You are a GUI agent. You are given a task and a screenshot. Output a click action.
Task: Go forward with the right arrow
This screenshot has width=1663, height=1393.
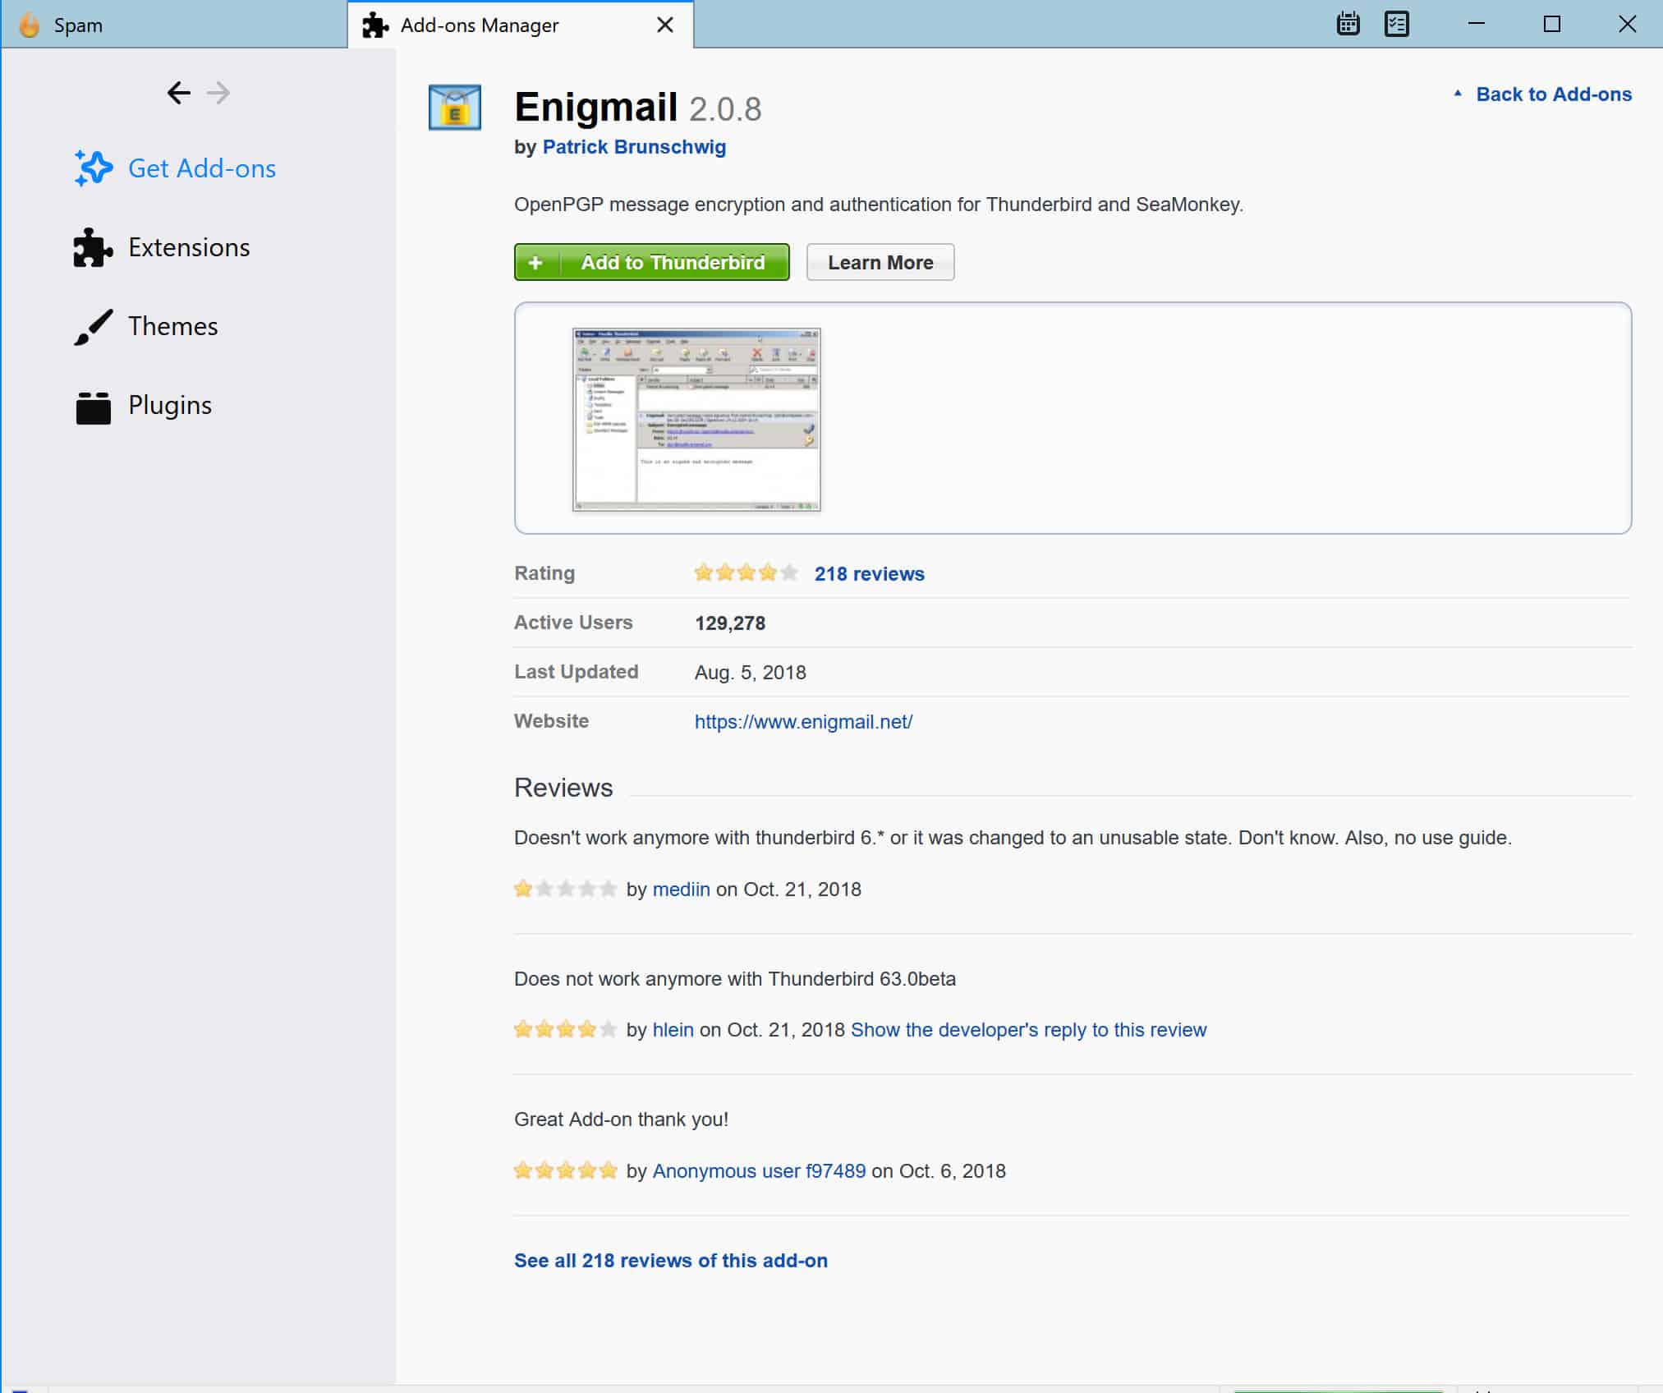[x=218, y=93]
